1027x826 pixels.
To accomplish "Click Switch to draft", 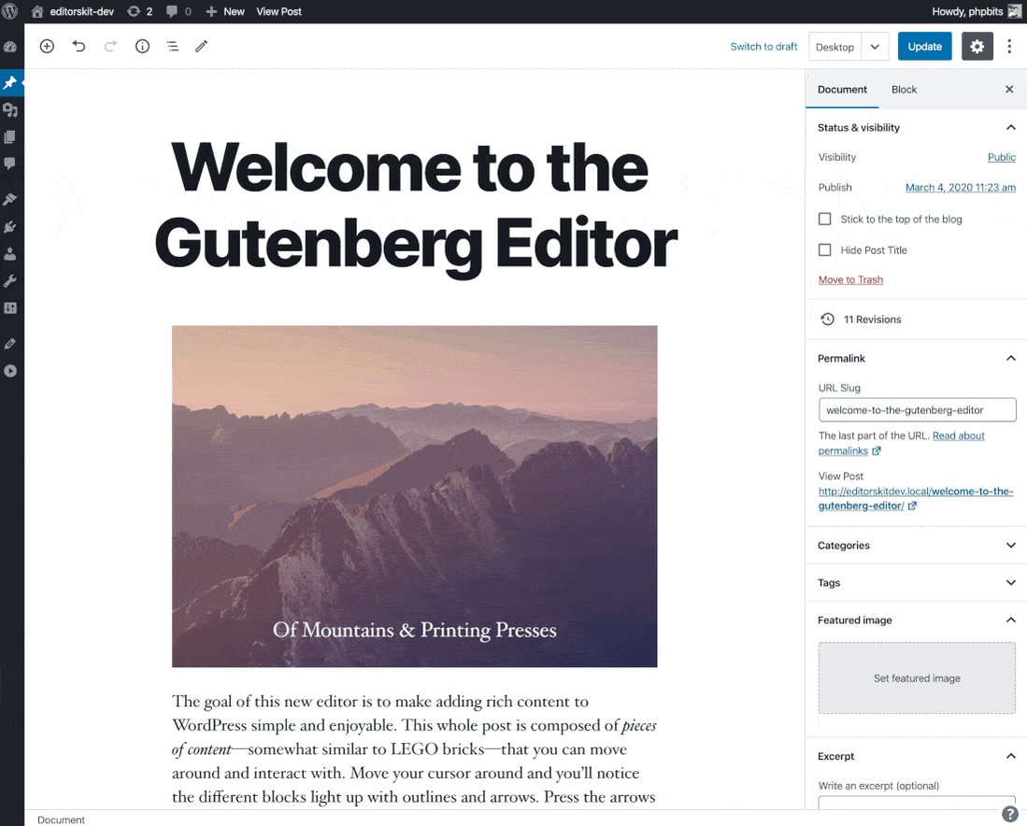I will pyautogui.click(x=763, y=47).
